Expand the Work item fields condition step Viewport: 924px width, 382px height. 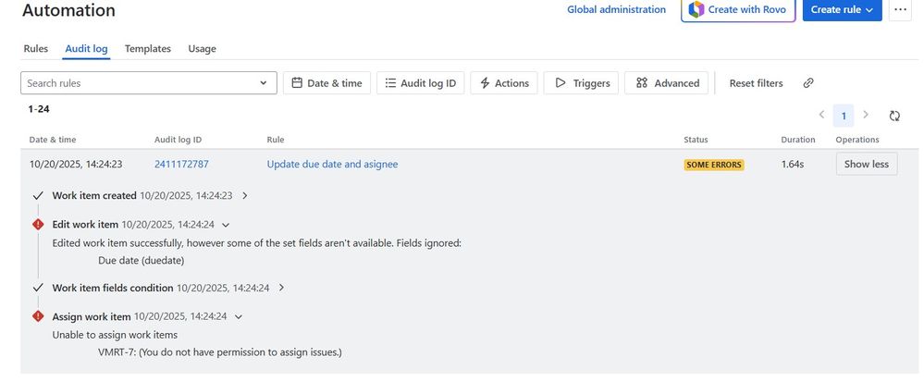[x=281, y=288]
